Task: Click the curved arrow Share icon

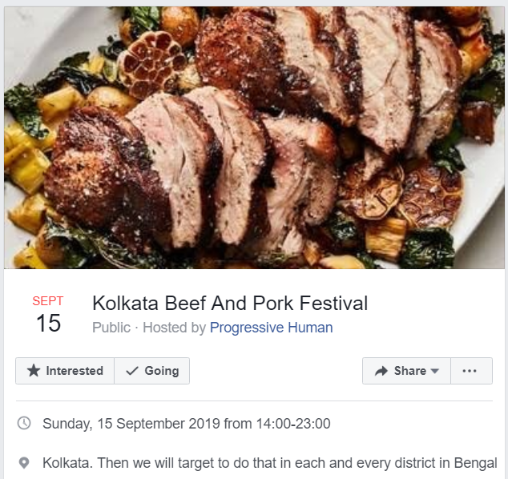Action: (x=381, y=371)
